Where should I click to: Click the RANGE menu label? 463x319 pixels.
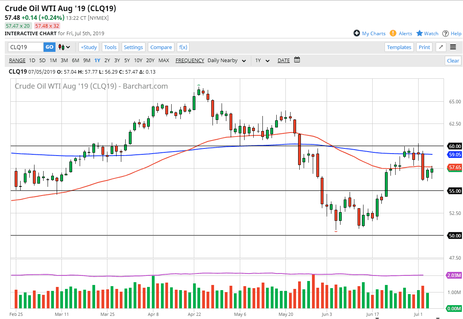17,60
